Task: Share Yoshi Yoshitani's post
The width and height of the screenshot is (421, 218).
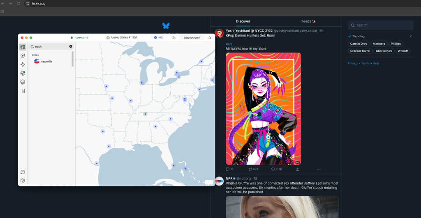Action: point(298,169)
